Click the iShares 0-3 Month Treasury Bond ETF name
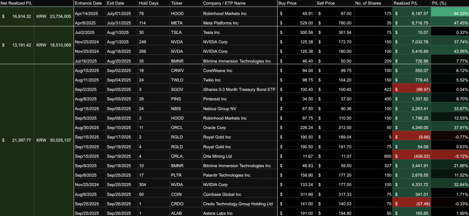Screen dimensions: 469x216 tap(239, 89)
